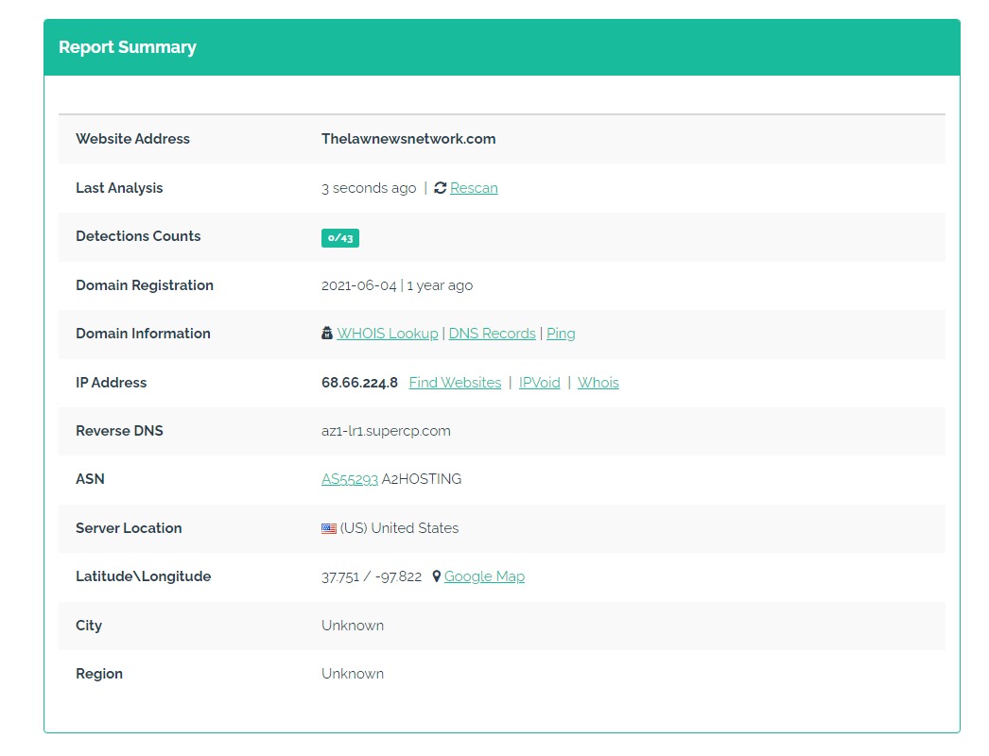Click the Server Location label
The image size is (989, 756).
click(x=129, y=528)
